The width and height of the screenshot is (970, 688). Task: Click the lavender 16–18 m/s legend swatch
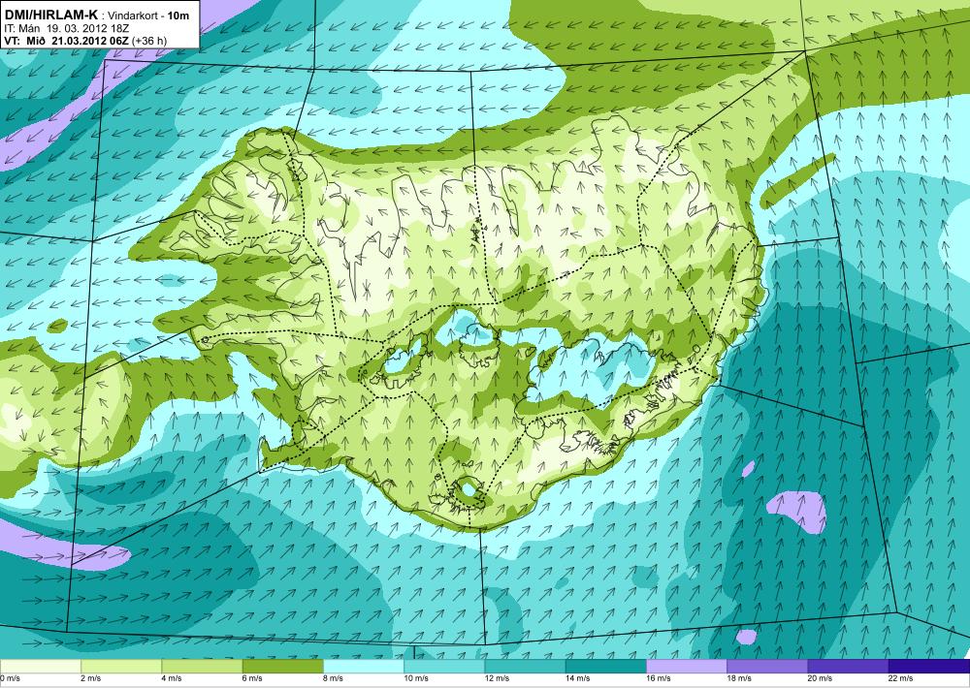687,667
